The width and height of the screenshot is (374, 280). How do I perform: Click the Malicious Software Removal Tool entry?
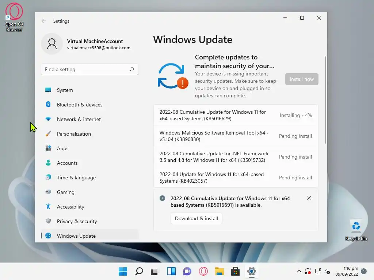point(236,136)
